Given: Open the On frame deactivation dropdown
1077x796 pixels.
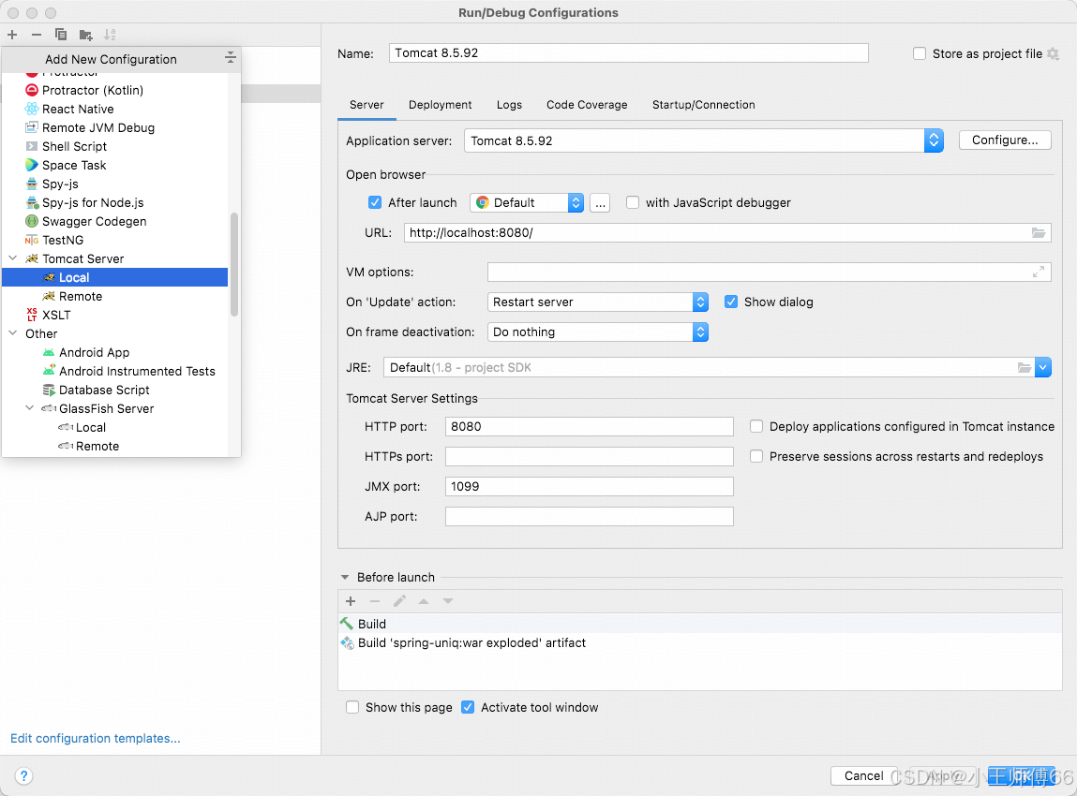Looking at the screenshot, I should pos(598,332).
